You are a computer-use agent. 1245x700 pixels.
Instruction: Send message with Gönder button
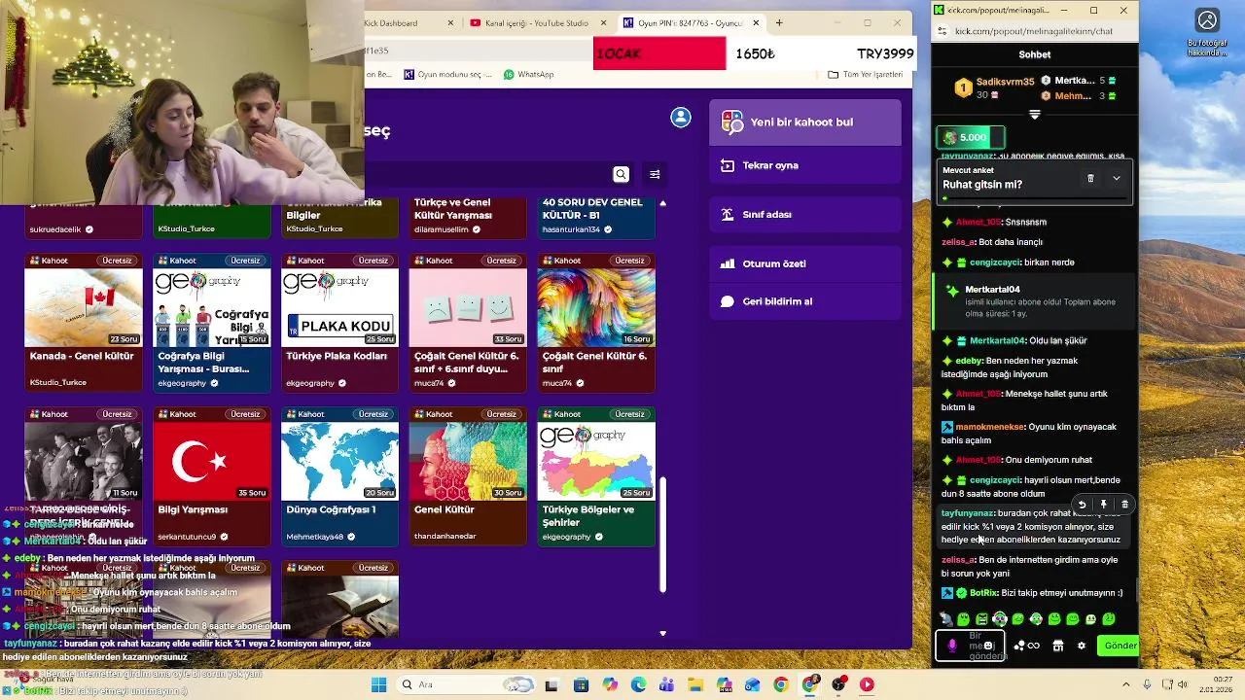point(1119,646)
